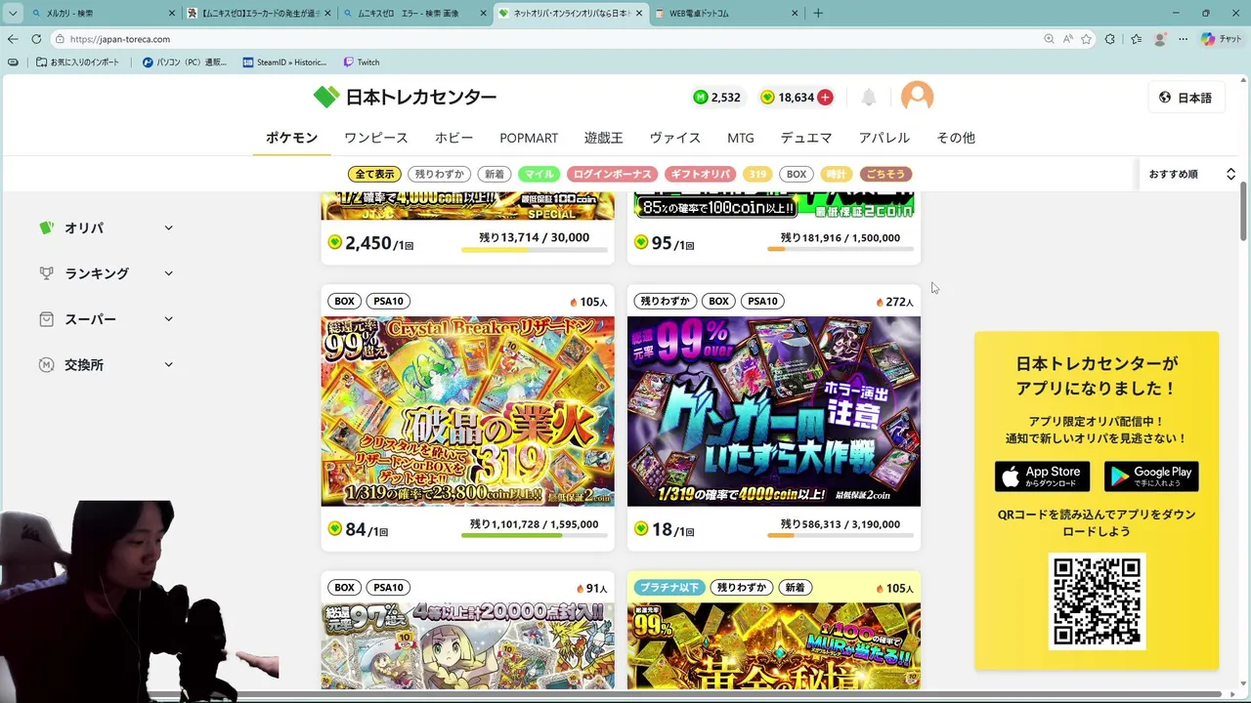Toggle the 319 filter chip
The width and height of the screenshot is (1251, 703).
point(756,174)
